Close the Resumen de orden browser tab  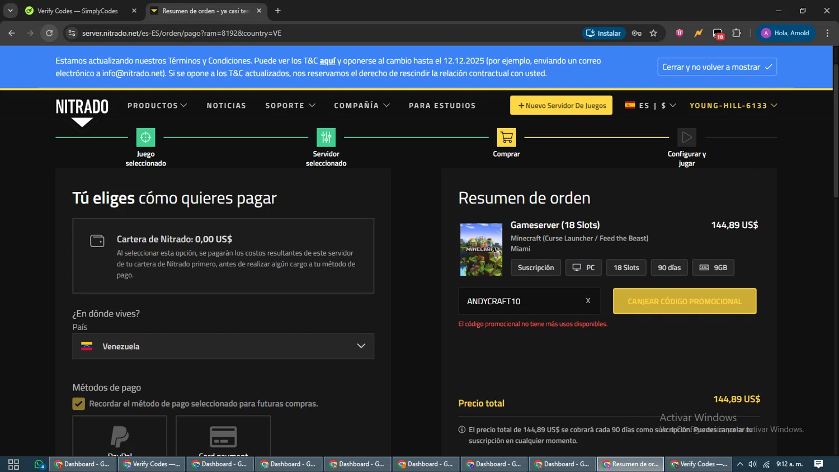click(x=259, y=11)
